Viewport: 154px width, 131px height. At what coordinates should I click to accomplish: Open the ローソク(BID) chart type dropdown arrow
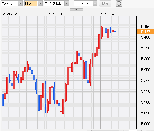[x=67, y=3]
